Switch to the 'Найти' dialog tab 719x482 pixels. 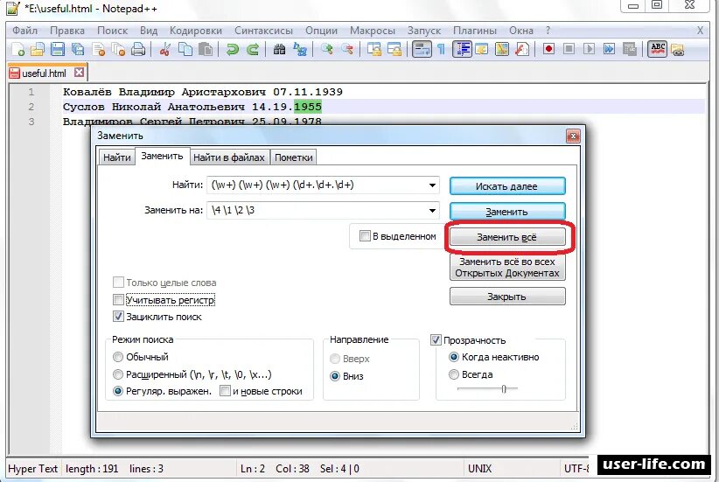pos(117,157)
